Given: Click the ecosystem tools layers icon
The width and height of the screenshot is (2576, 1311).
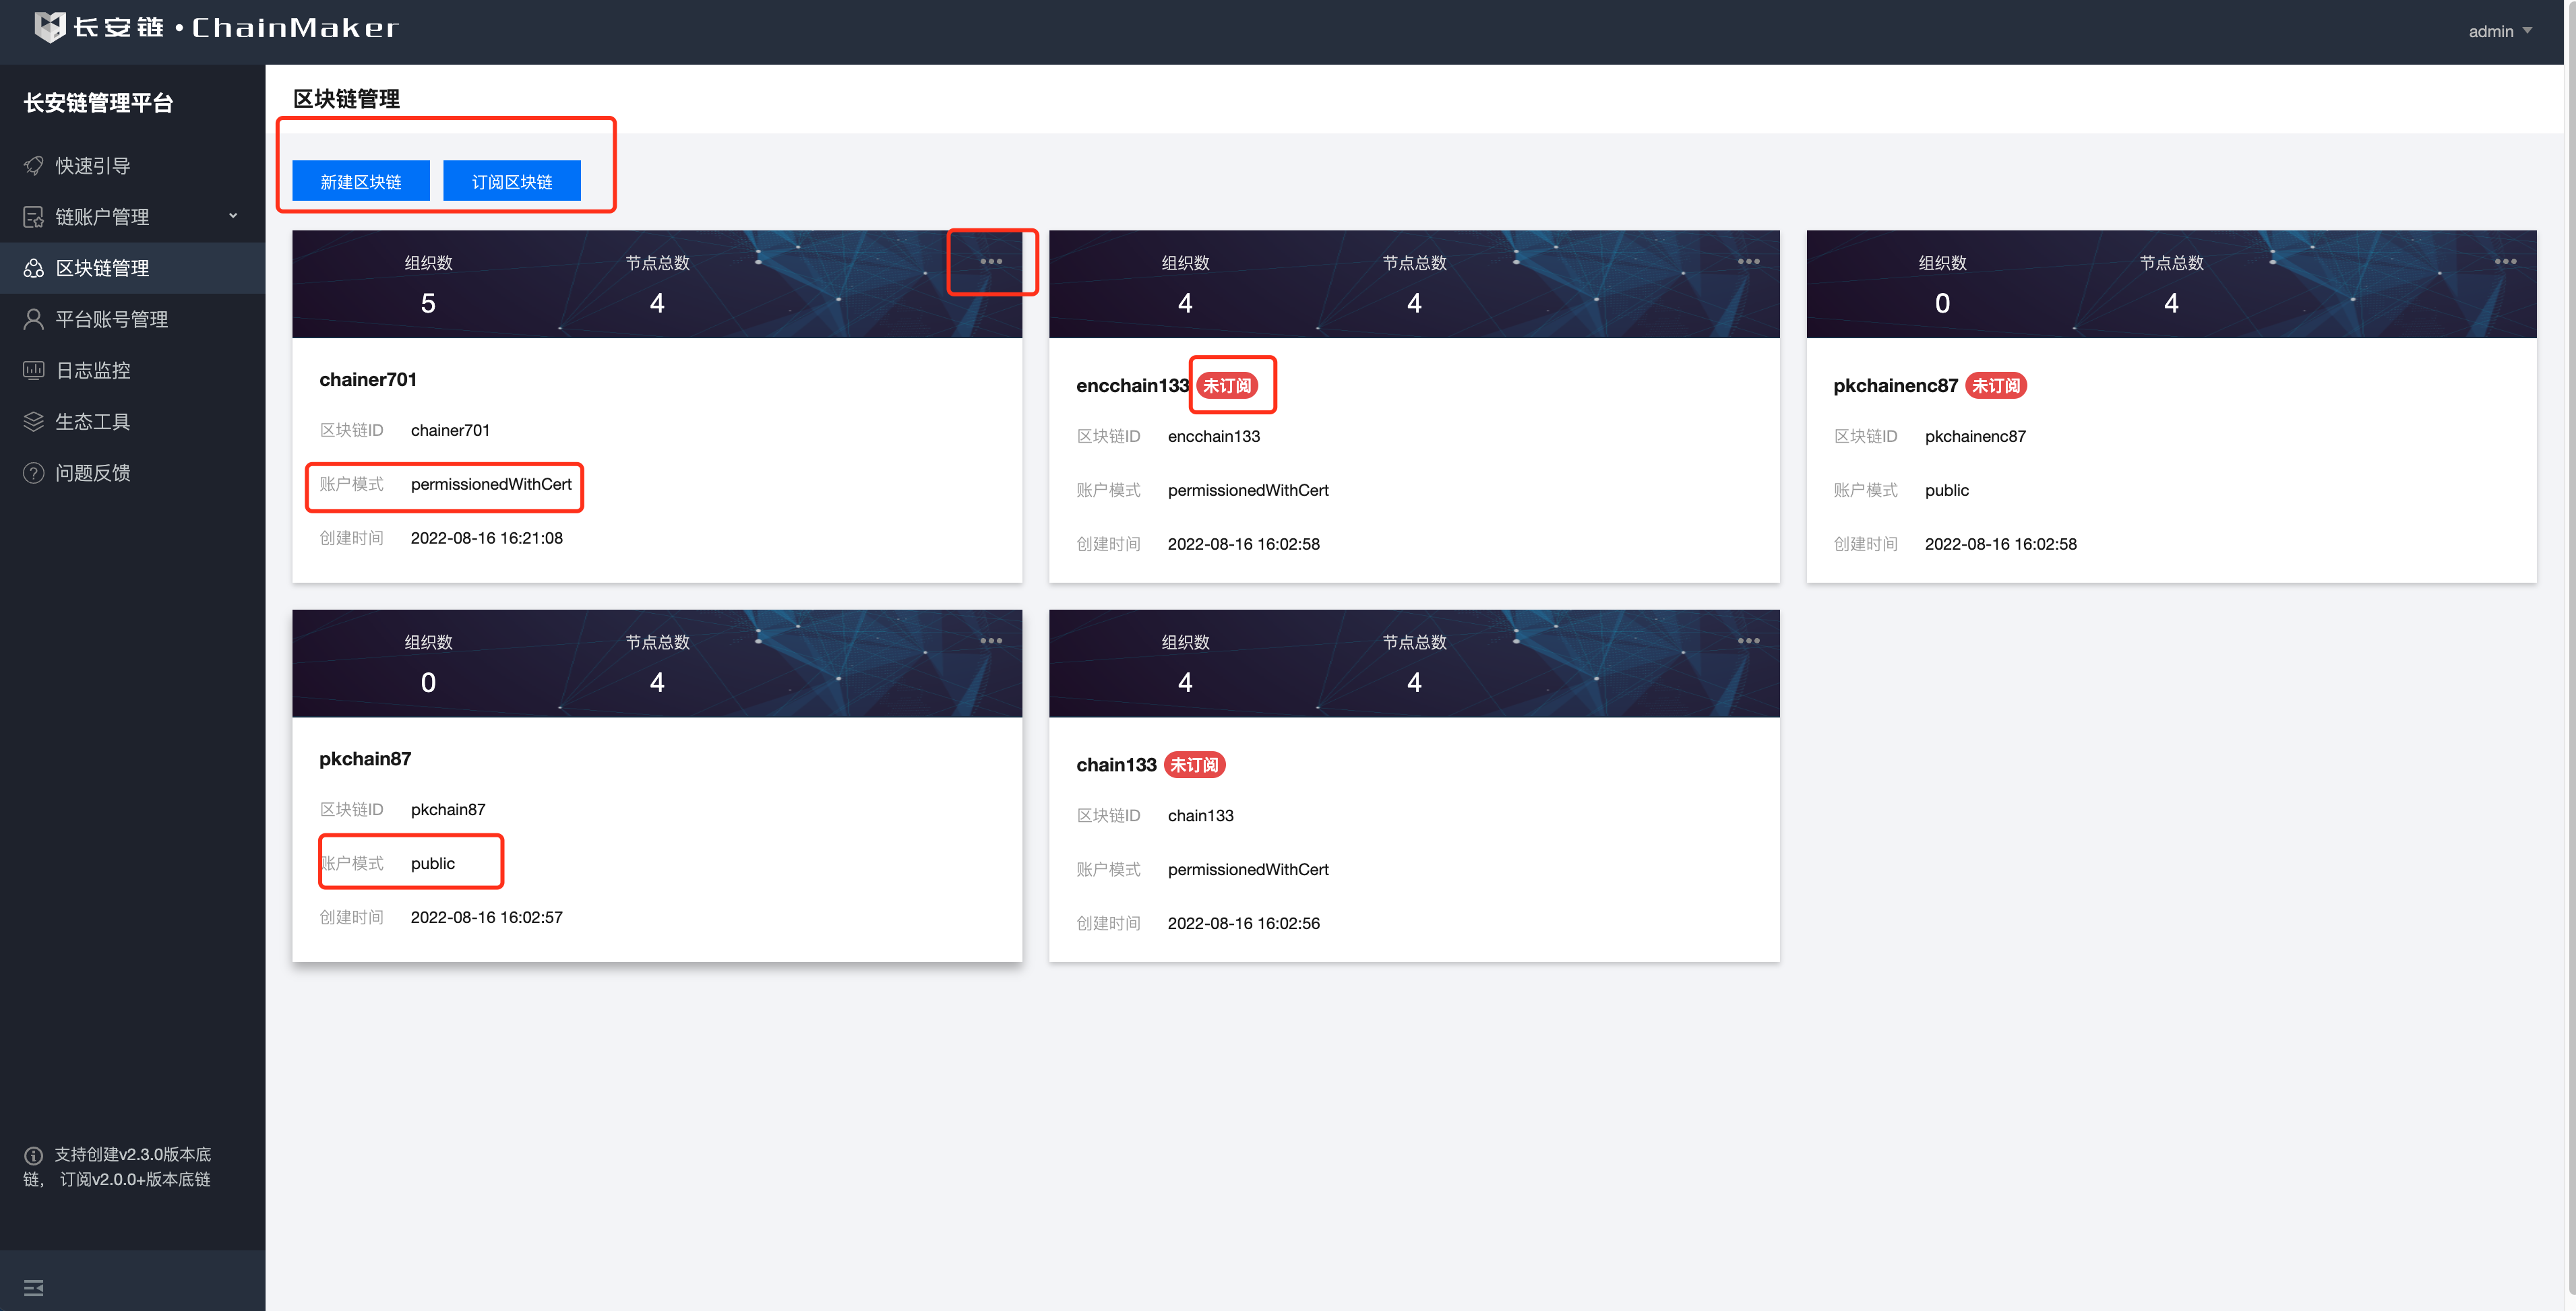Looking at the screenshot, I should (34, 422).
